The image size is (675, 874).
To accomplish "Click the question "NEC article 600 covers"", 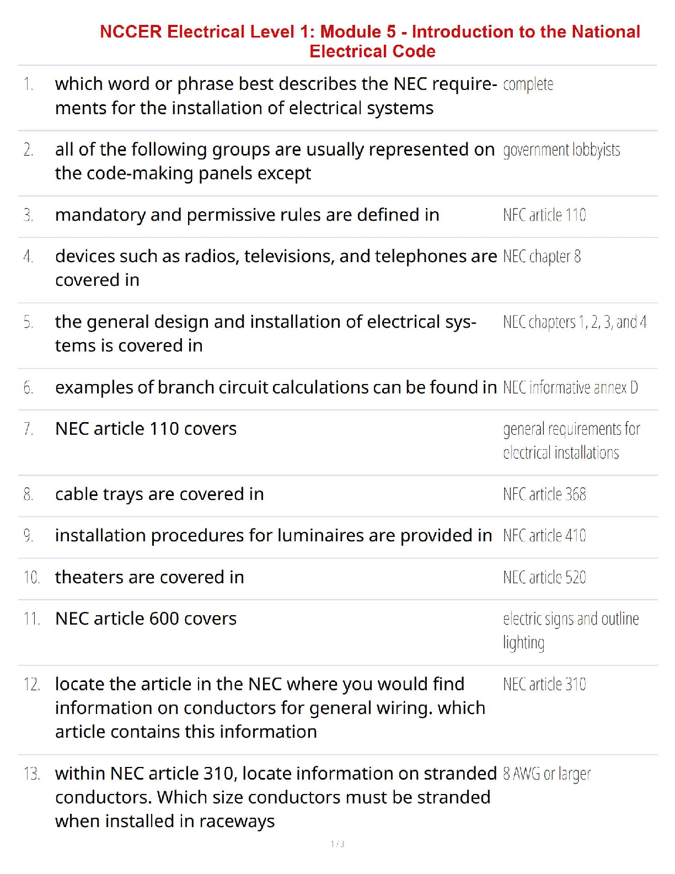I will pyautogui.click(x=146, y=619).
